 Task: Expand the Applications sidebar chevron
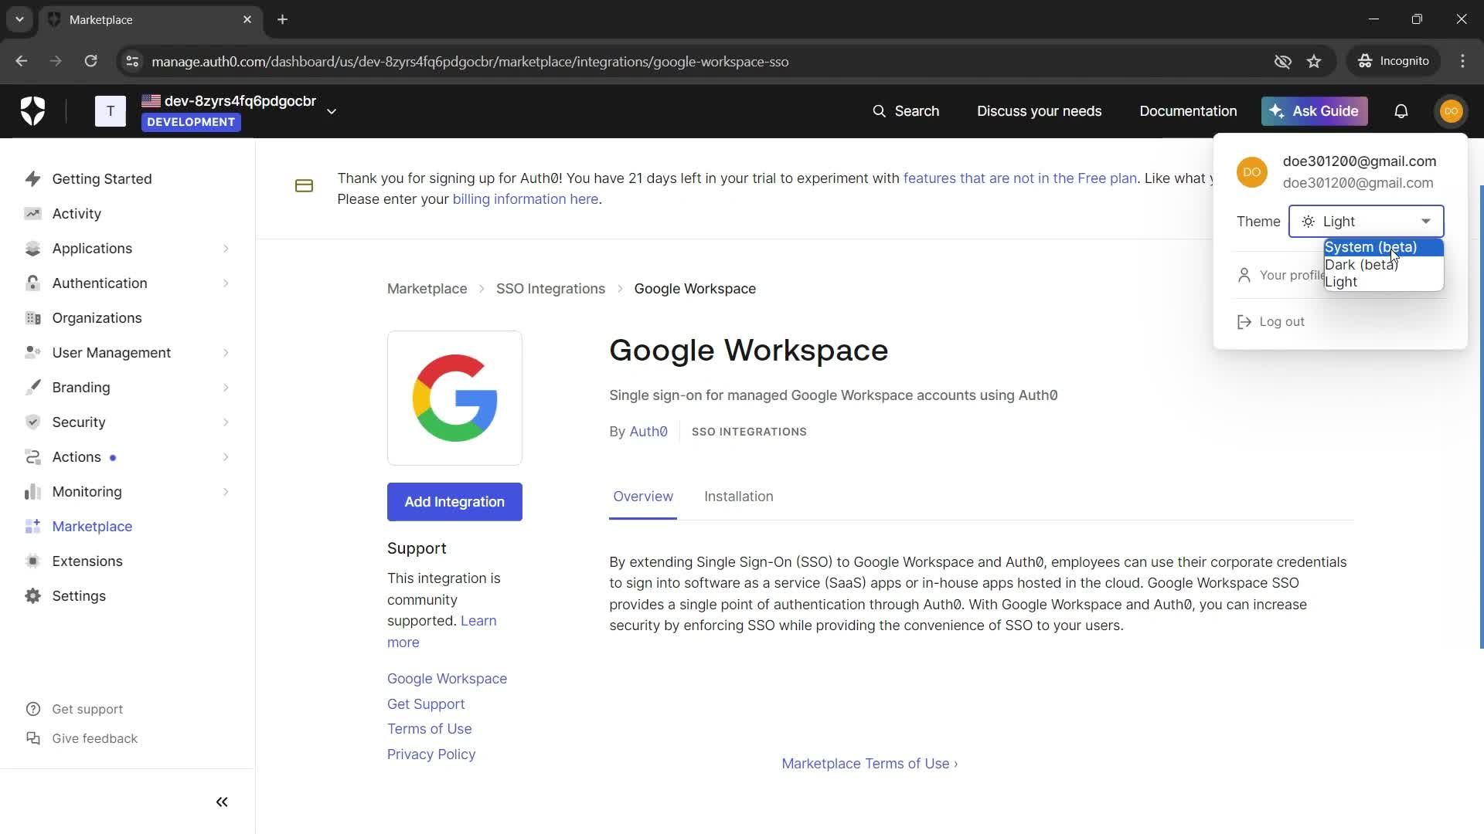pyautogui.click(x=226, y=248)
